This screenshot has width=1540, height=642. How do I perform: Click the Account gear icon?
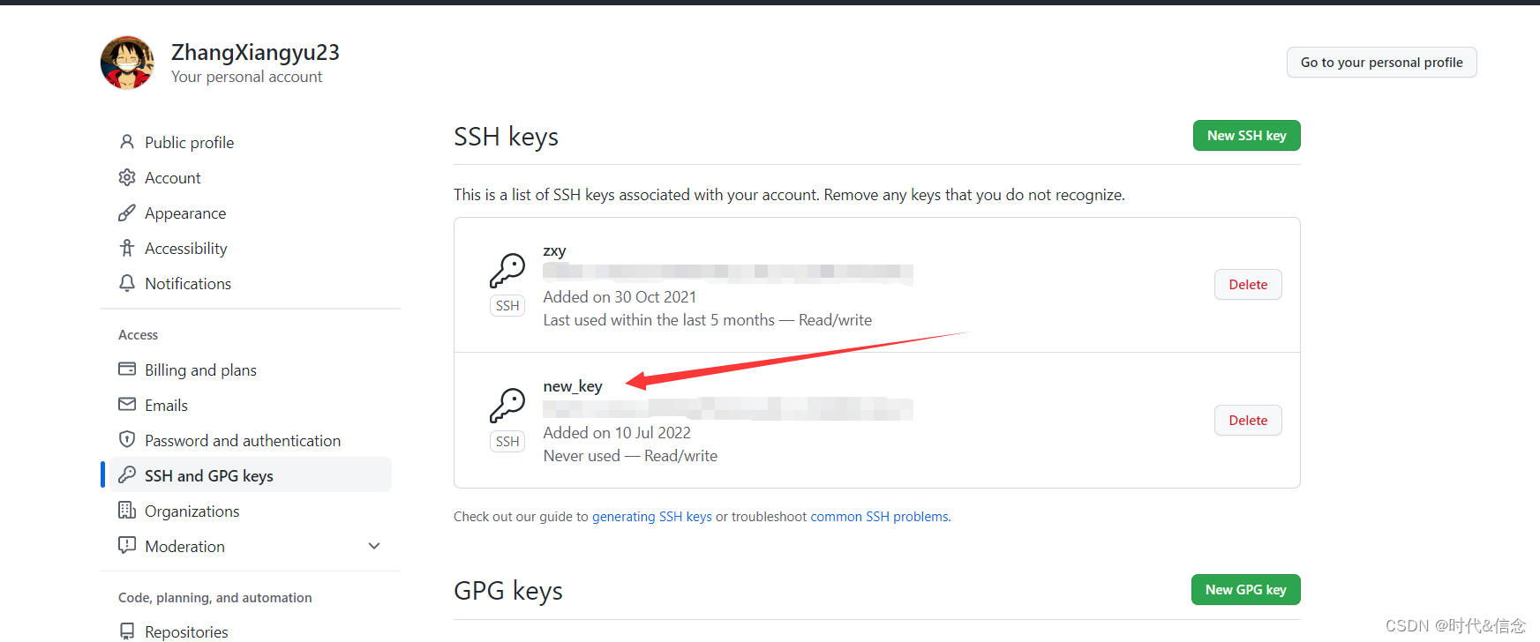pos(127,177)
